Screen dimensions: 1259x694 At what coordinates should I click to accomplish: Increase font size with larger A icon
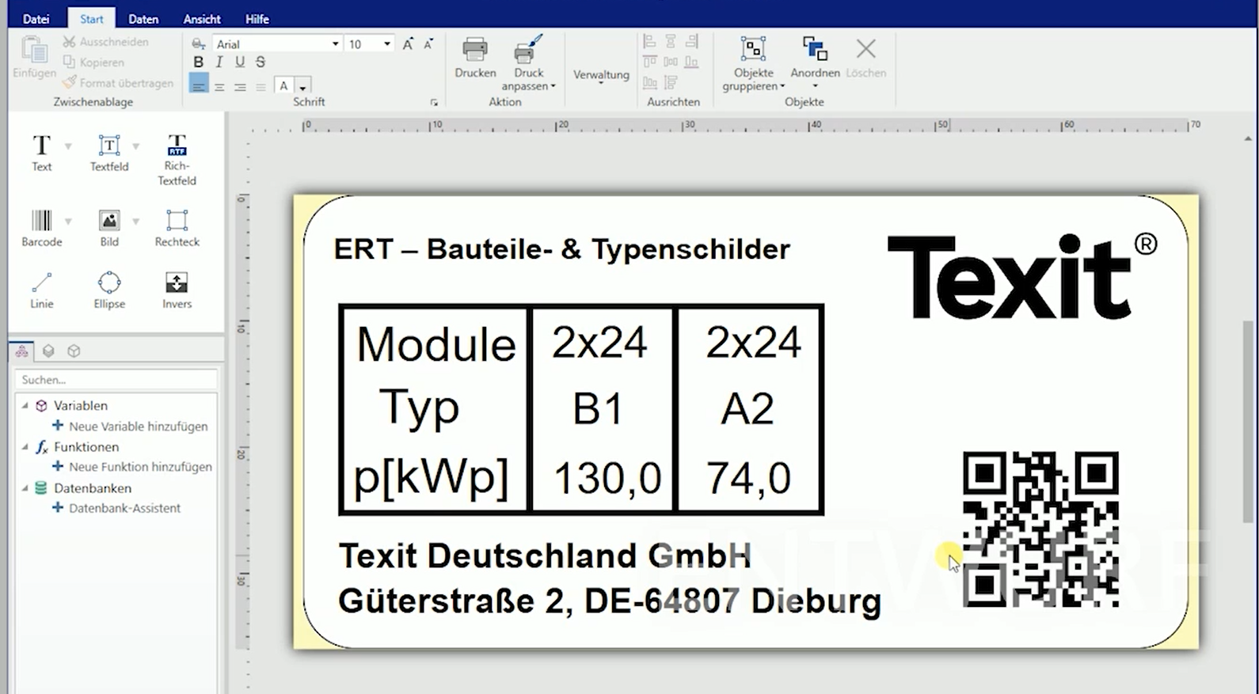[x=408, y=44]
